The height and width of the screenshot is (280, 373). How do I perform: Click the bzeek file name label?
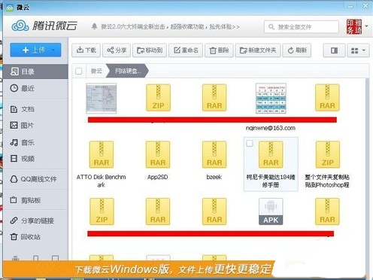point(214,177)
